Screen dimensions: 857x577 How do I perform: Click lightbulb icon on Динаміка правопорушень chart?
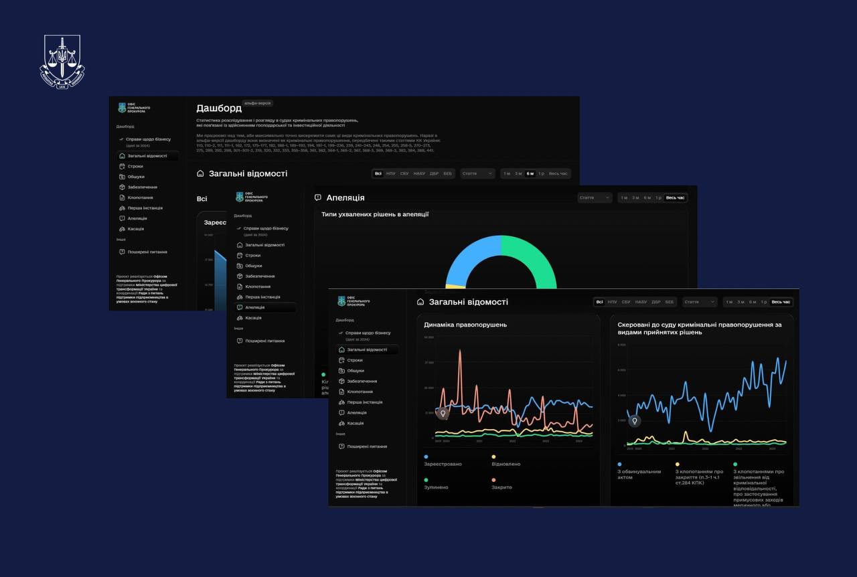pyautogui.click(x=442, y=414)
